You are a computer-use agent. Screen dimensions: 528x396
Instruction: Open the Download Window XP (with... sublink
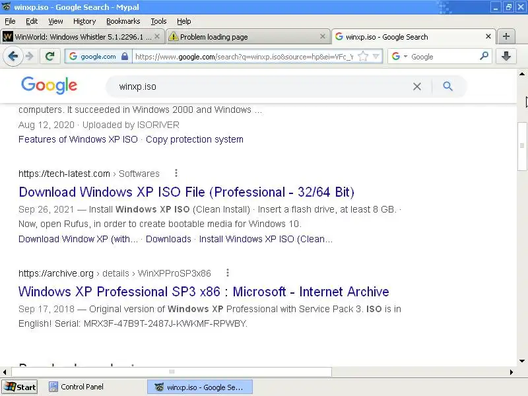pyautogui.click(x=78, y=239)
